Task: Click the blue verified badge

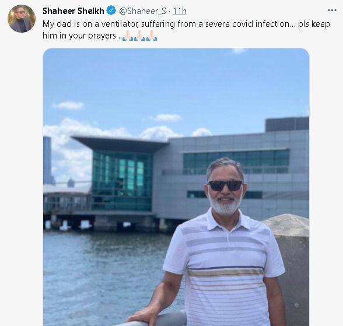Action: (x=111, y=10)
